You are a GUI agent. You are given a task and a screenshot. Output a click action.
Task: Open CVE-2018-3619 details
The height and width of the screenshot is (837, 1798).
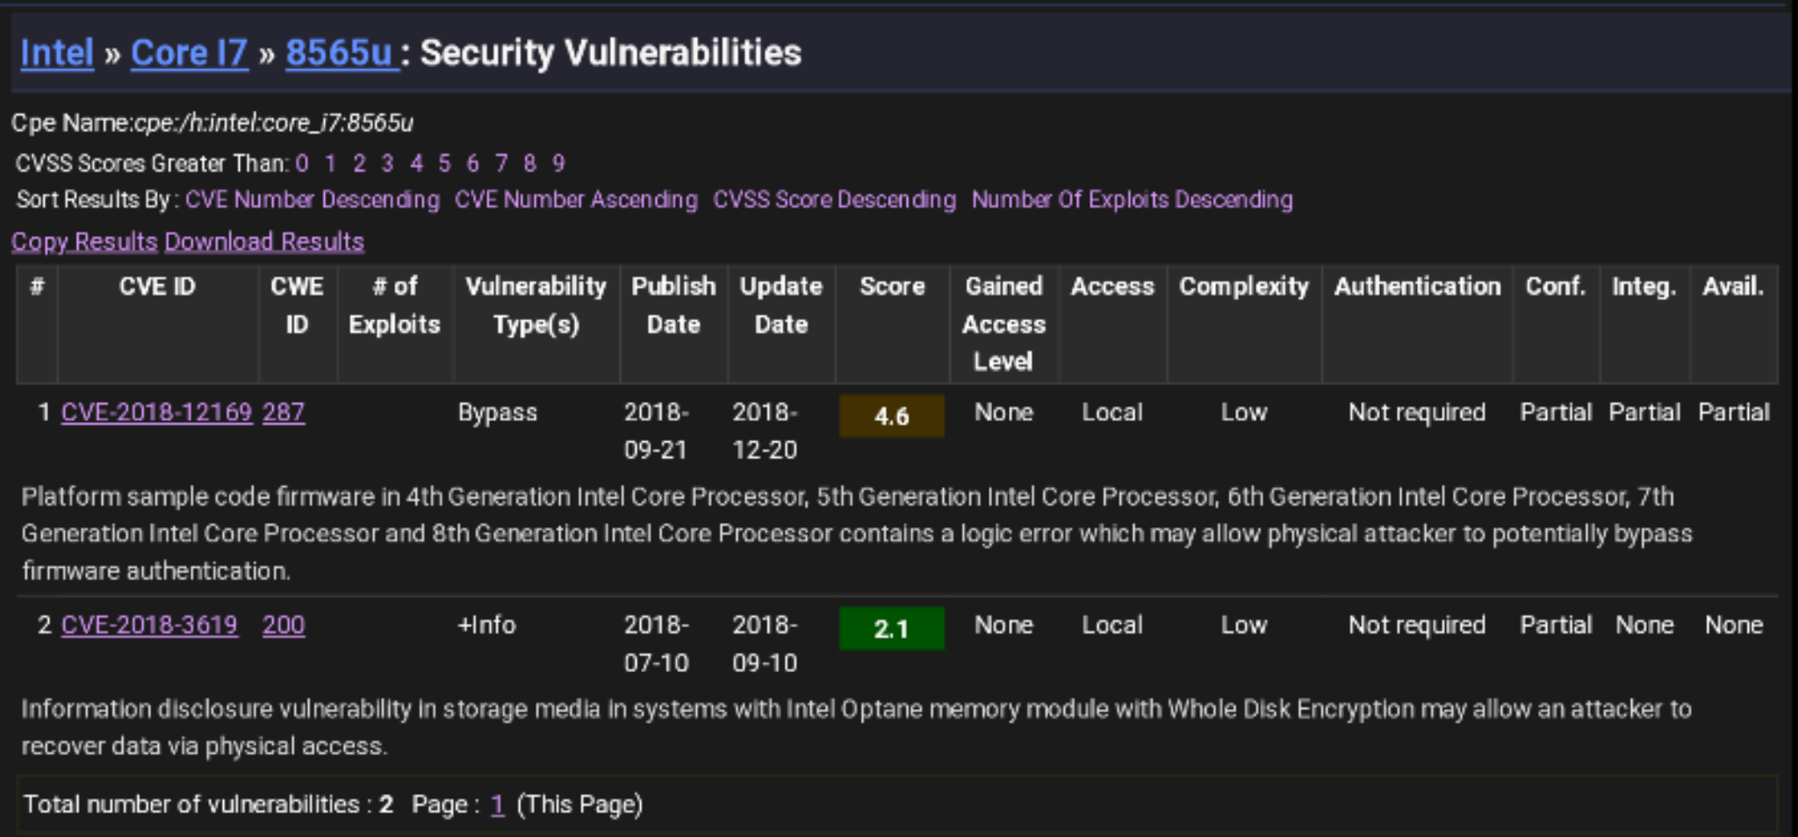pos(149,625)
